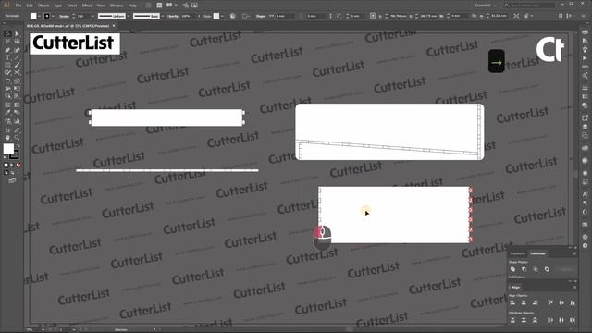
Task: Select the rounded rectangle on canvas
Action: 389,131
